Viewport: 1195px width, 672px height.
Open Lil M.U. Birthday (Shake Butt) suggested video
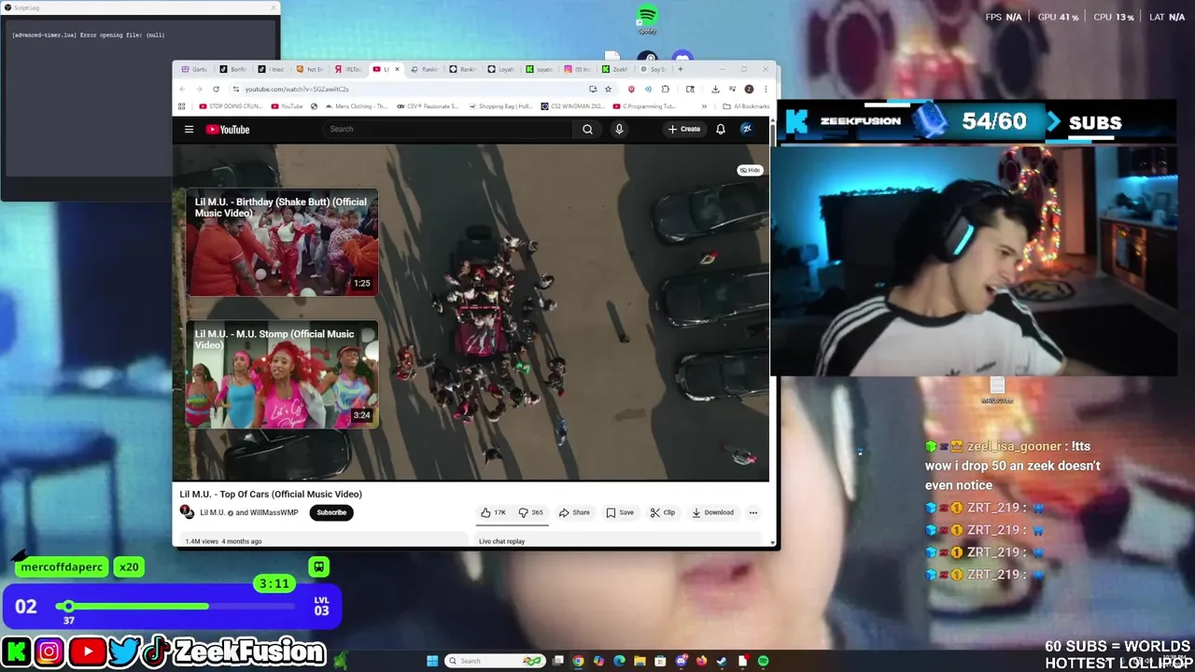[282, 243]
